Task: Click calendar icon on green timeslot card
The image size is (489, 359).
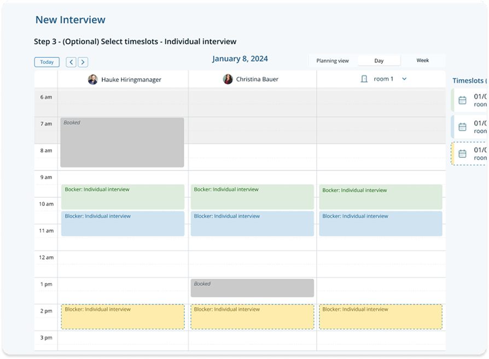Action: [462, 100]
